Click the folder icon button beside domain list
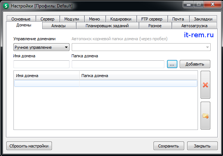223x156 pixels. click(205, 115)
